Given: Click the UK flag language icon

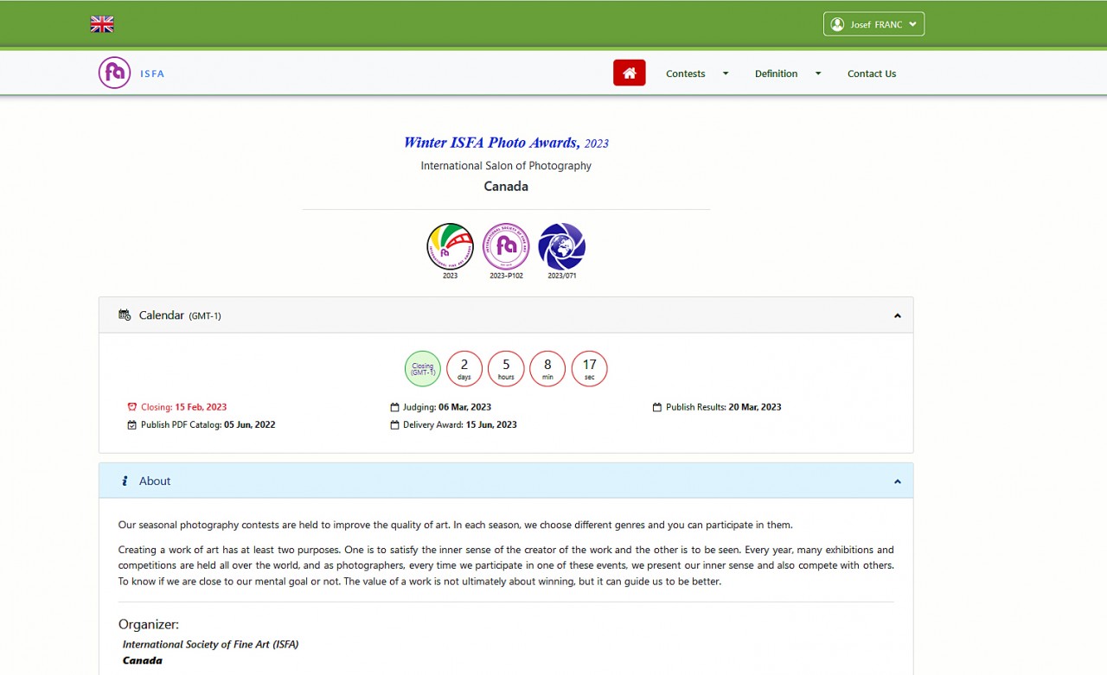Looking at the screenshot, I should [102, 24].
